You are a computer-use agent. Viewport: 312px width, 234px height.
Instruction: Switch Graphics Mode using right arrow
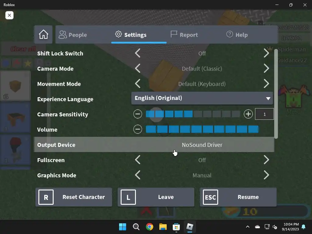(x=266, y=175)
